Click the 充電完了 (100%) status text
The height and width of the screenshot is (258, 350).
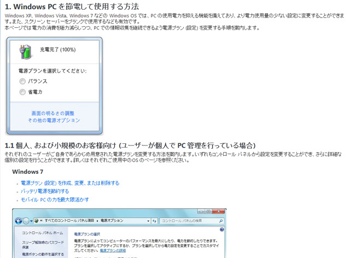pos(58,50)
